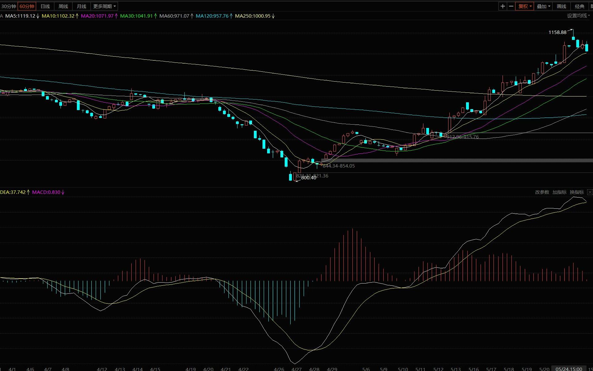The image size is (593, 371).
Task: Click the MA10:1102.32 label
Action: pos(60,16)
